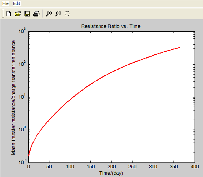Open the Edit menu

(16, 3)
